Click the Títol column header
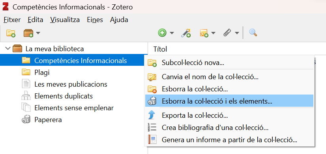The image size is (326, 154). coord(160,49)
